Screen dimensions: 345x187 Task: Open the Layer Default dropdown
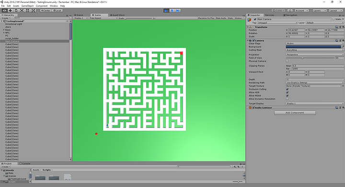point(324,23)
